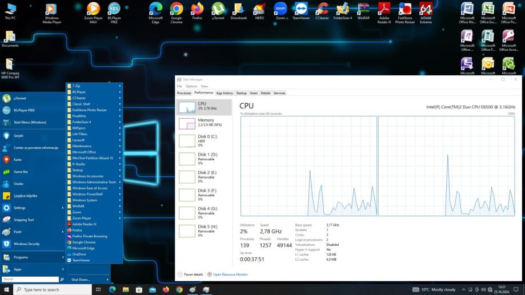Open notification center icon in tray

516,290
